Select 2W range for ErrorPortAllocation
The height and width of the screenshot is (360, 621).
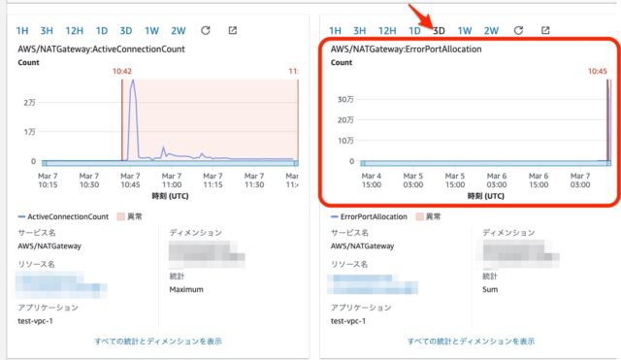(491, 31)
